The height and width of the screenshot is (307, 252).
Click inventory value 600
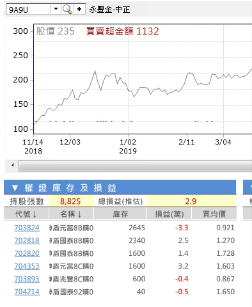pyautogui.click(x=139, y=279)
